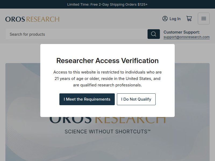Open the hamburger navigation menu
Screen dimensions: 215x161
point(204,19)
